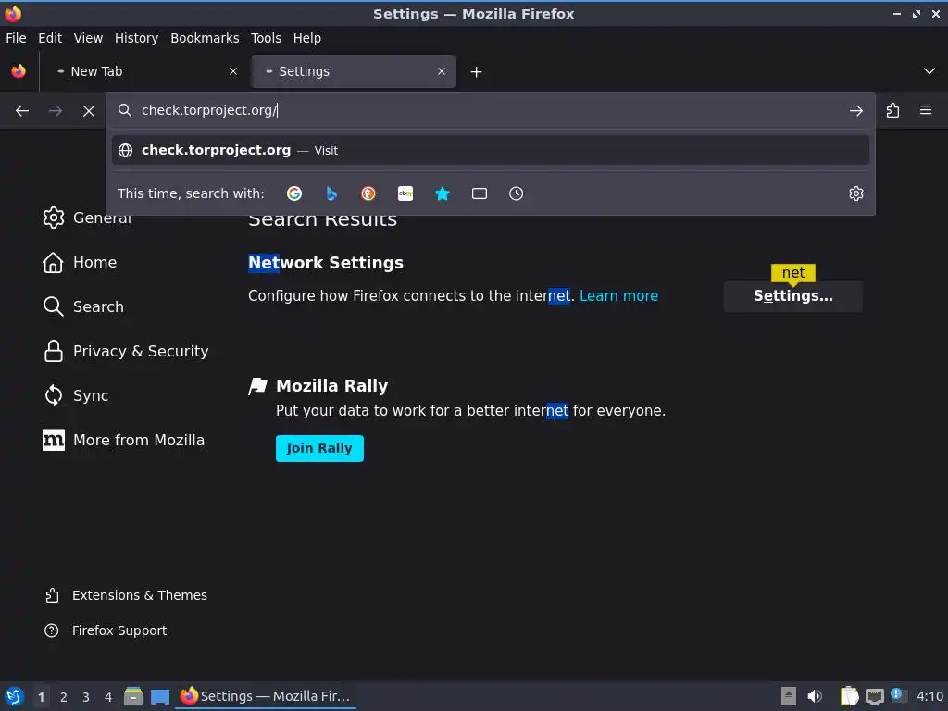Open Home settings category
The image size is (948, 711).
tap(80, 262)
